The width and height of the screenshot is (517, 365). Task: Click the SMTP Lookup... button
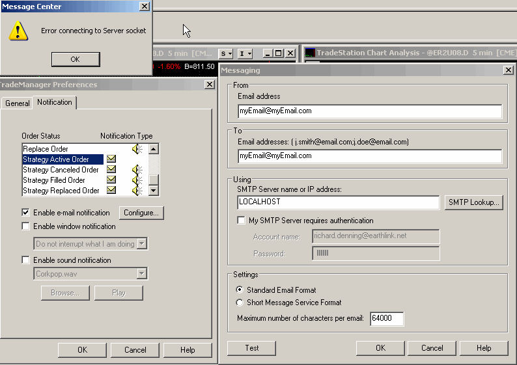[x=474, y=202]
